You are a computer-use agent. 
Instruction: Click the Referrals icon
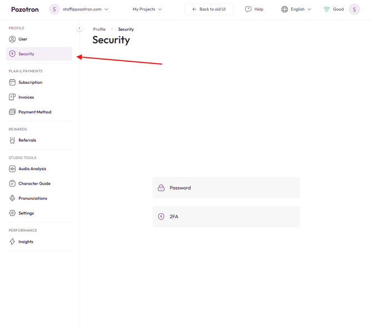[12, 141]
